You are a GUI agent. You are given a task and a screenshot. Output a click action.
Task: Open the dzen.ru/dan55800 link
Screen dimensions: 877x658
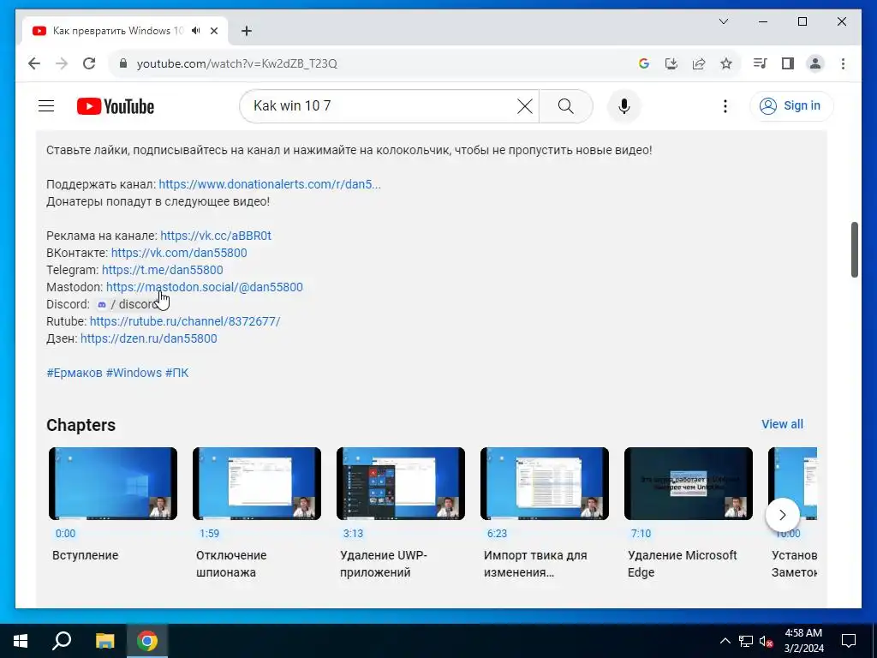[149, 338]
